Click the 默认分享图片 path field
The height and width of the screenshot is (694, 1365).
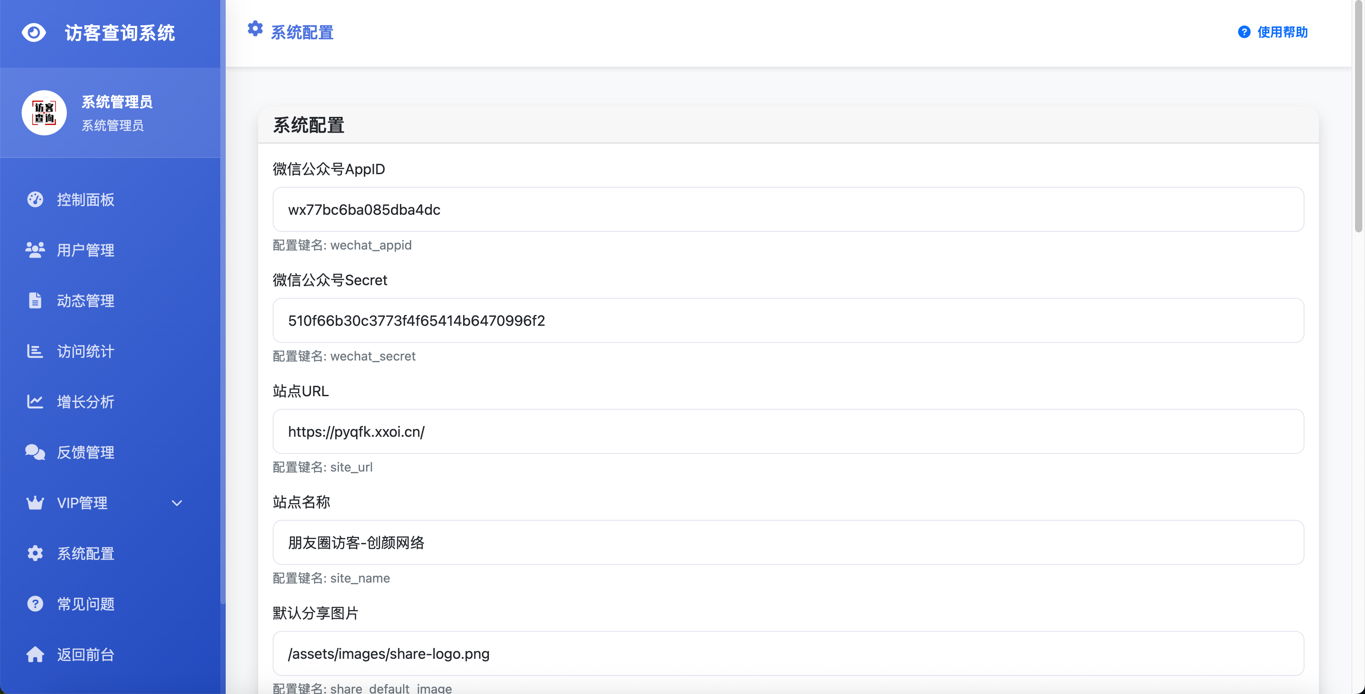(x=788, y=653)
